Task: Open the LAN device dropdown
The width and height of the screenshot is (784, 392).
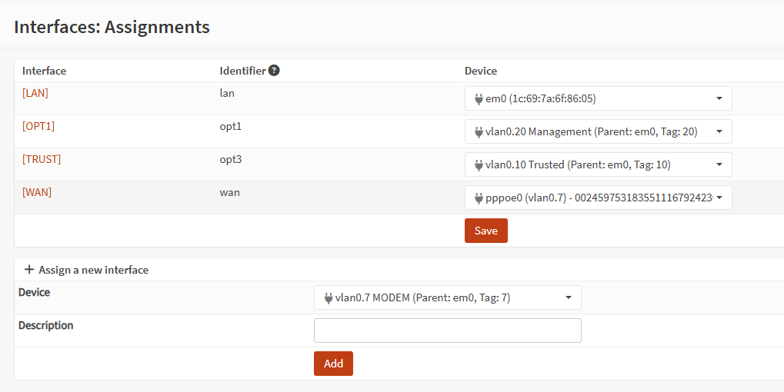Action: coord(598,98)
